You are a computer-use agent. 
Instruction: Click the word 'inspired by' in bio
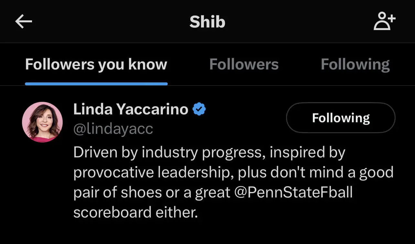click(307, 153)
